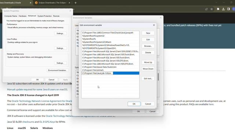Screen dimensions: 235x132
Task: Select the Program Files dotnet entry
Action: point(110,70)
